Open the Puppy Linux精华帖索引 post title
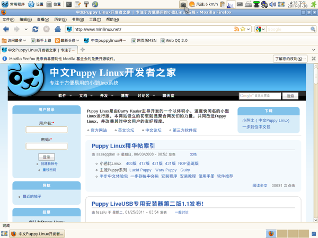 123,146
